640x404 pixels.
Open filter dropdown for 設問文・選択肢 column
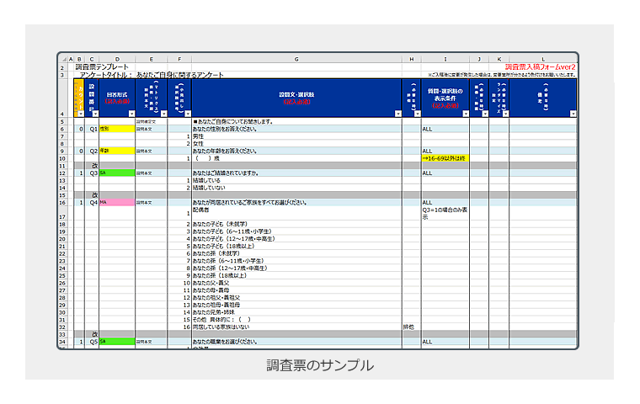click(398, 114)
